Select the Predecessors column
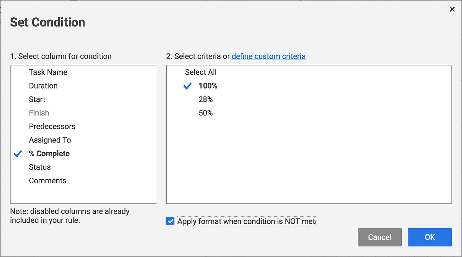 [52, 127]
